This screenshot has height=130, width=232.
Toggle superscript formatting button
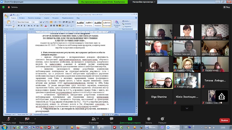pyautogui.click(x=35, y=26)
